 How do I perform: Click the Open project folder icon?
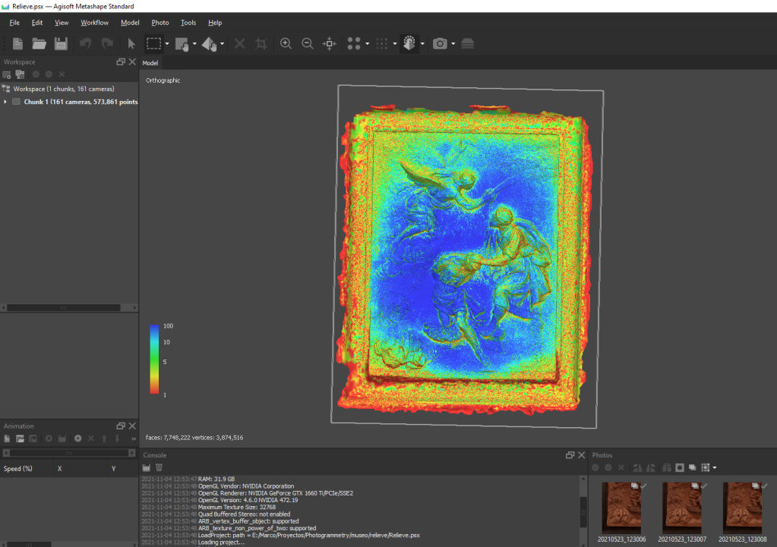(39, 44)
